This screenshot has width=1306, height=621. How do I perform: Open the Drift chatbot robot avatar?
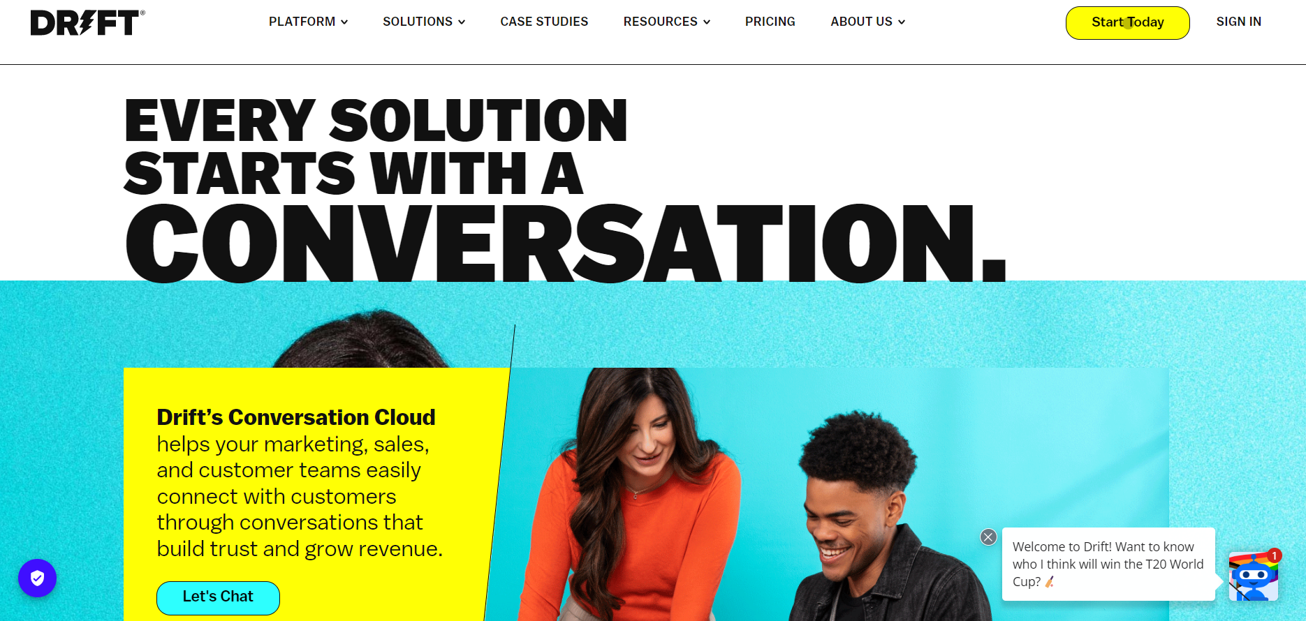(x=1254, y=576)
